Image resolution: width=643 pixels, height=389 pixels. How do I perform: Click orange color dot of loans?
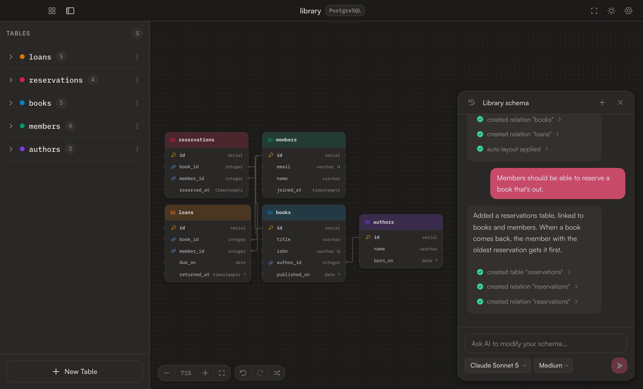click(x=22, y=57)
